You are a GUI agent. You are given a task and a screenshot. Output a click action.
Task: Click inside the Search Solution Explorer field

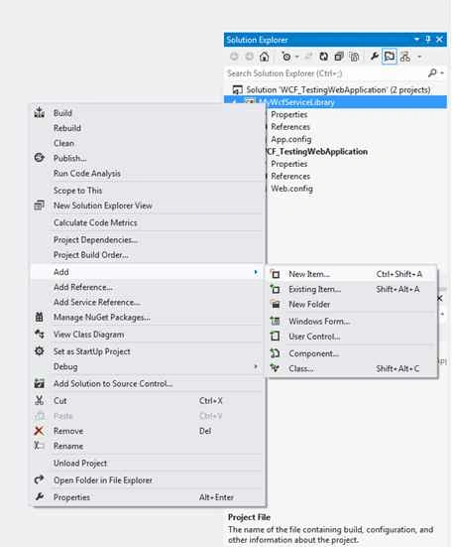click(325, 73)
